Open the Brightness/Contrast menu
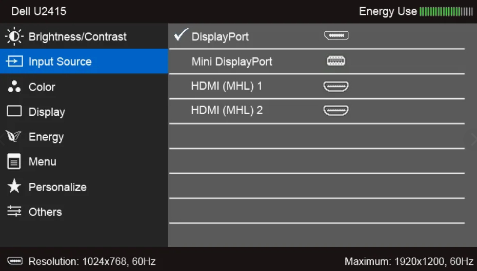Viewport: 477px width, 271px height. coord(77,37)
